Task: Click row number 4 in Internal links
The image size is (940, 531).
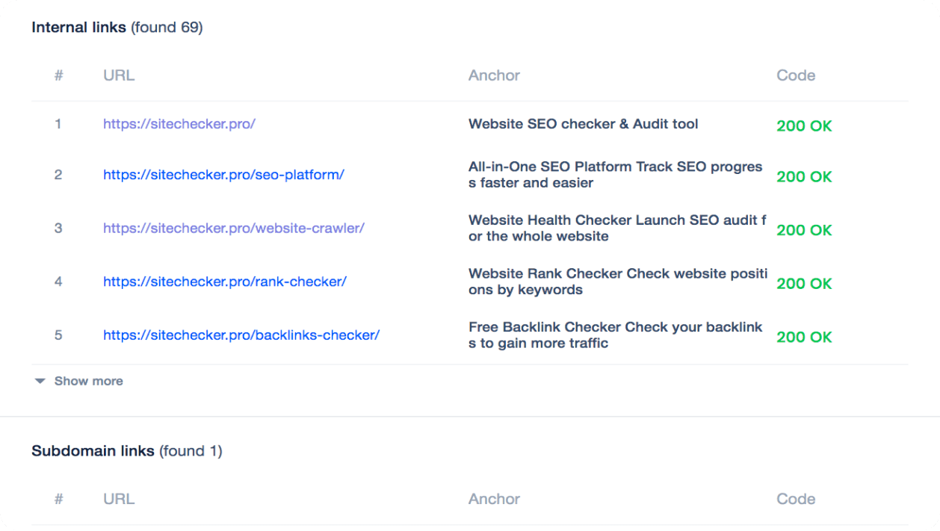Action: pyautogui.click(x=58, y=282)
